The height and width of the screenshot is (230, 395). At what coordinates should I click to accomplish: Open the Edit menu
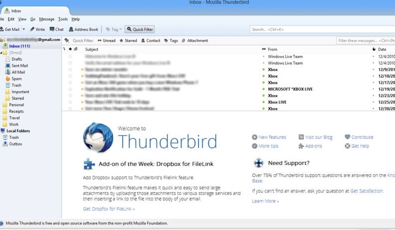pyautogui.click(x=11, y=19)
